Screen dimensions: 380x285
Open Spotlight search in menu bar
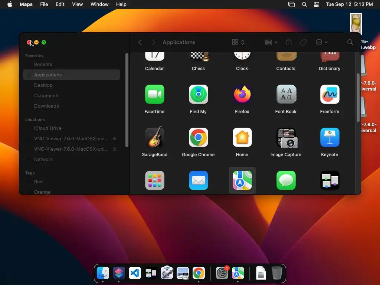304,4
